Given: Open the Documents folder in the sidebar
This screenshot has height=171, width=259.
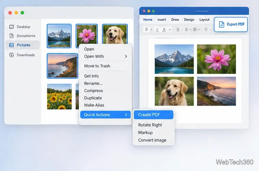Looking at the screenshot, I should click(x=22, y=36).
